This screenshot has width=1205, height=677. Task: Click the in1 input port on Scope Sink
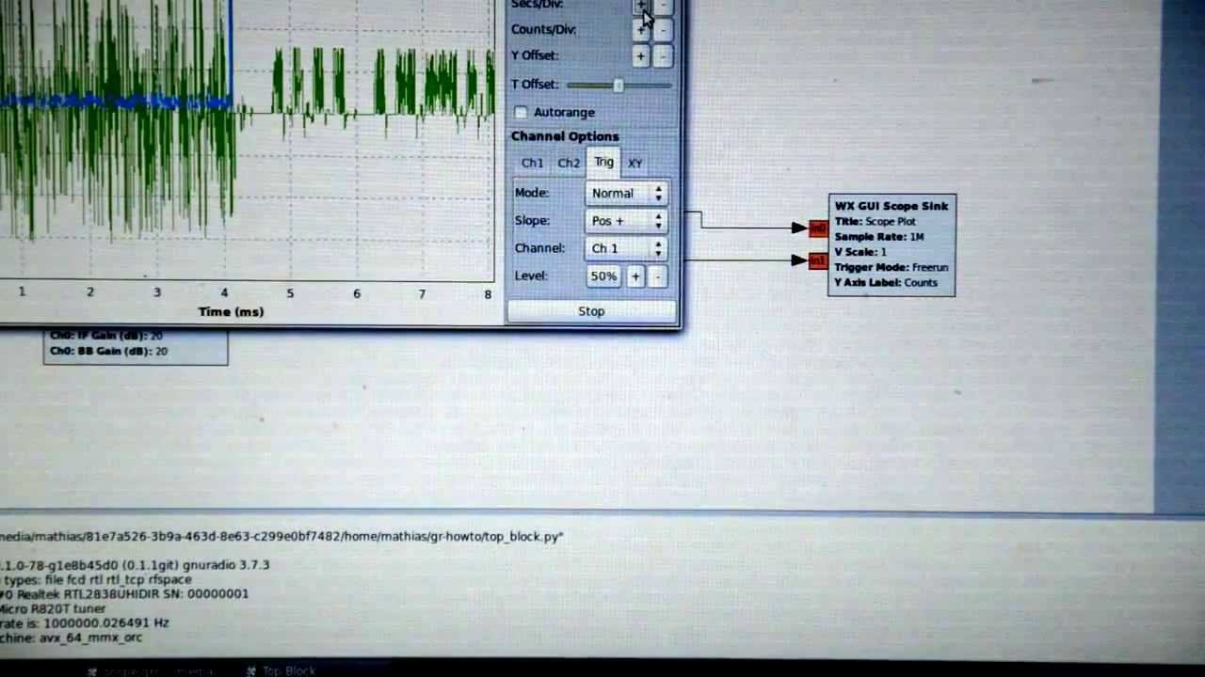pos(816,261)
